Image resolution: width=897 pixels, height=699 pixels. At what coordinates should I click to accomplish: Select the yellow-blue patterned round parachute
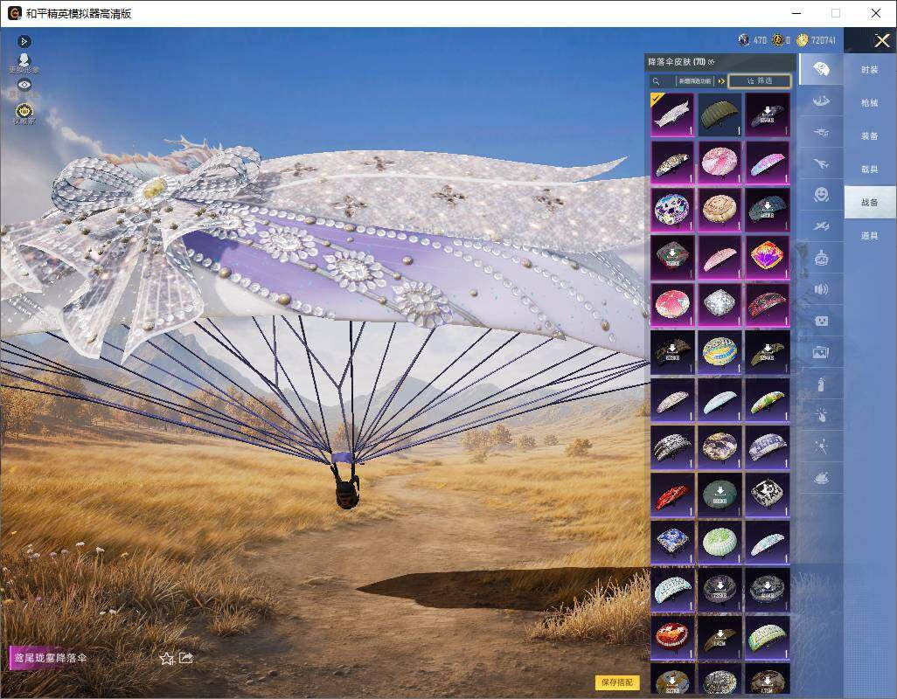pyautogui.click(x=720, y=352)
